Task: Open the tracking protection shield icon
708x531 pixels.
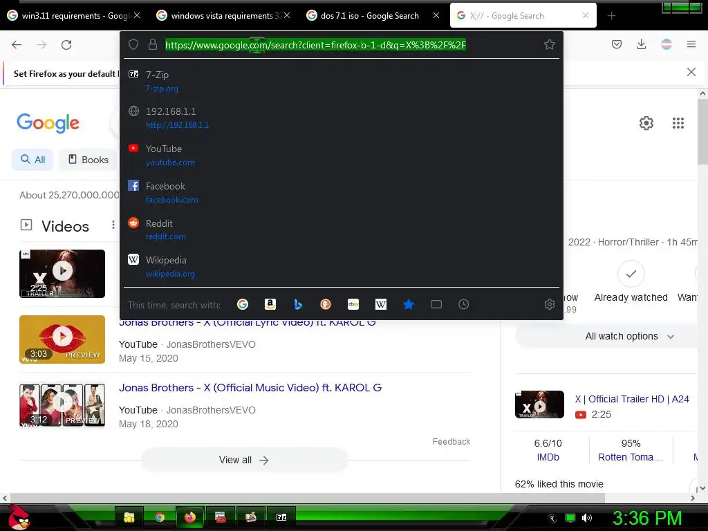Action: [133, 44]
